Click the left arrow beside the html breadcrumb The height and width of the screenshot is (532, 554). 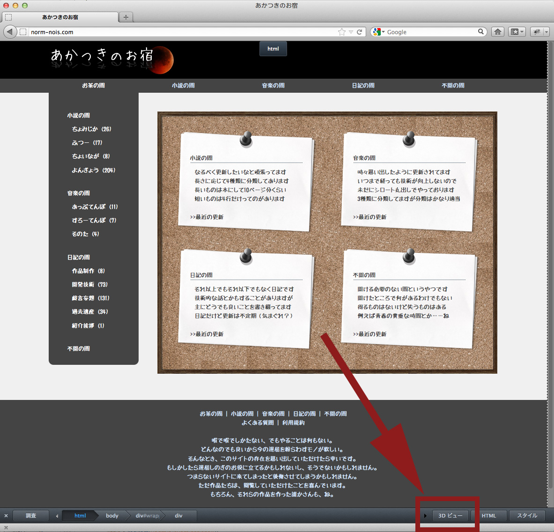pyautogui.click(x=57, y=516)
